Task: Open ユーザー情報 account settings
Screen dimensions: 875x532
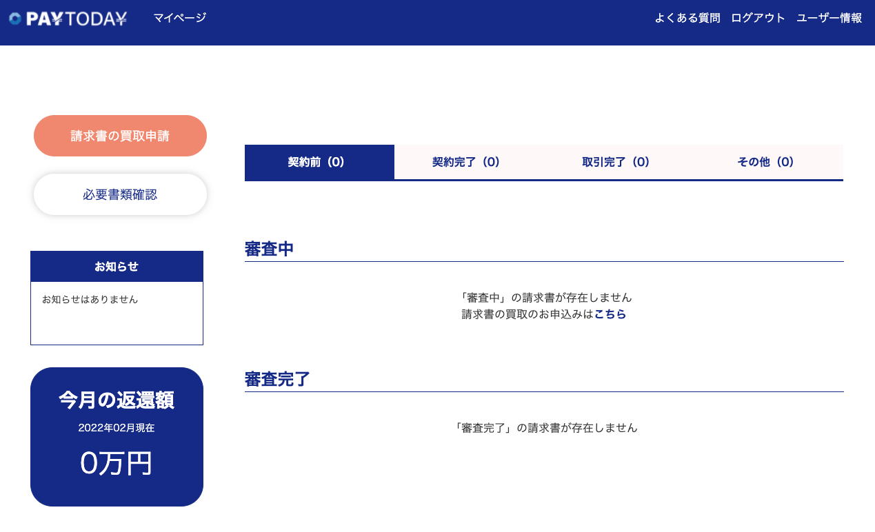Action: tap(828, 18)
